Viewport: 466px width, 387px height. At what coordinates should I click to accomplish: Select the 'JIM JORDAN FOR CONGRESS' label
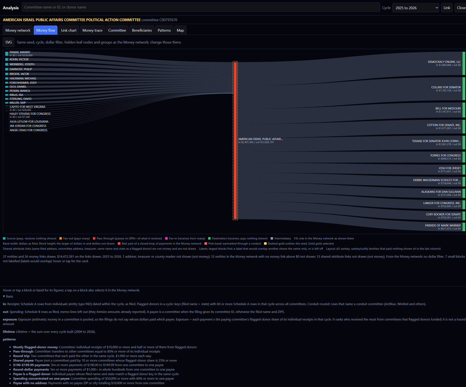pyautogui.click(x=28, y=126)
